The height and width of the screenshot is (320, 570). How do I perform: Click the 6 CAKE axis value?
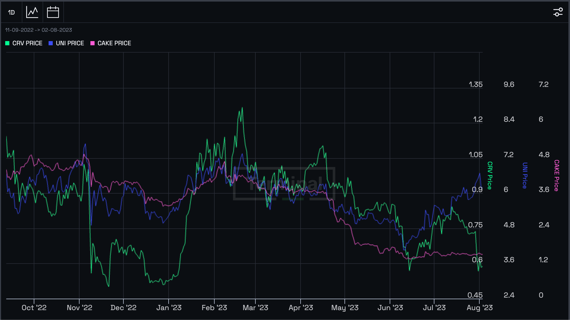(x=541, y=119)
